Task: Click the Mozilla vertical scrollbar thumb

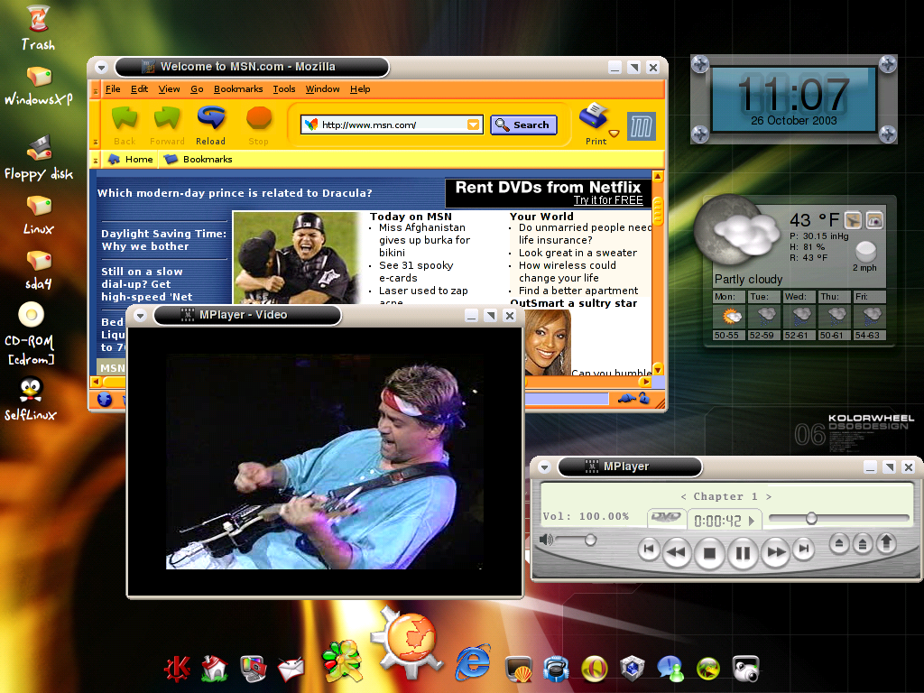Action: pyautogui.click(x=658, y=211)
